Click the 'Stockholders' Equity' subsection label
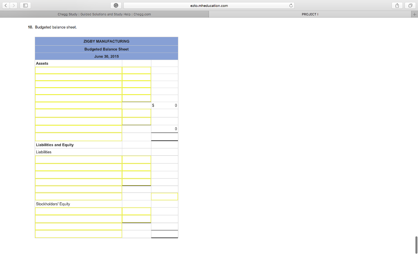 point(53,204)
